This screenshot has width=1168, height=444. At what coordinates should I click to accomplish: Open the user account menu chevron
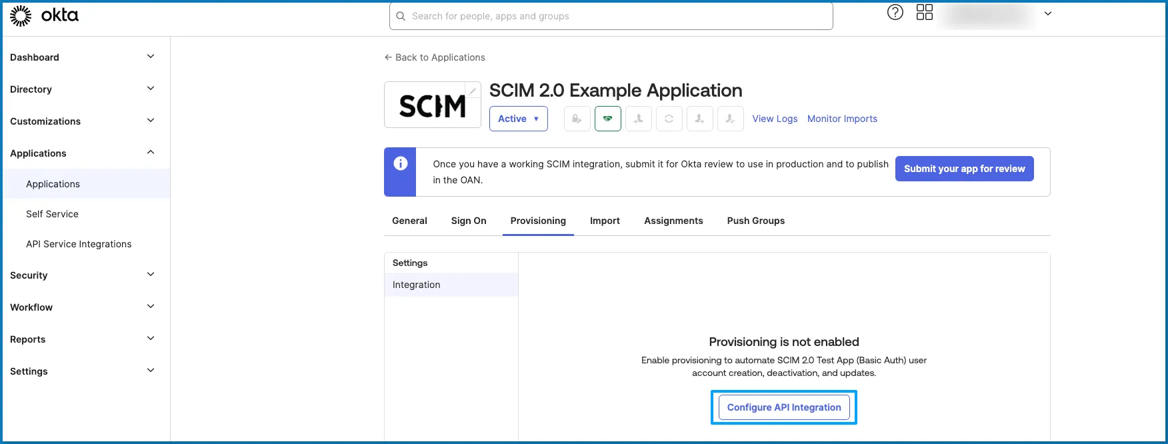tap(1047, 14)
